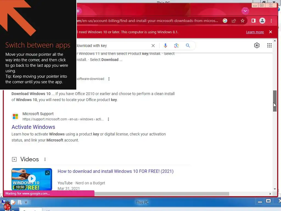Screen dimensions: 281x211
Task: Submit search with magnifier icon
Action: (x=188, y=46)
